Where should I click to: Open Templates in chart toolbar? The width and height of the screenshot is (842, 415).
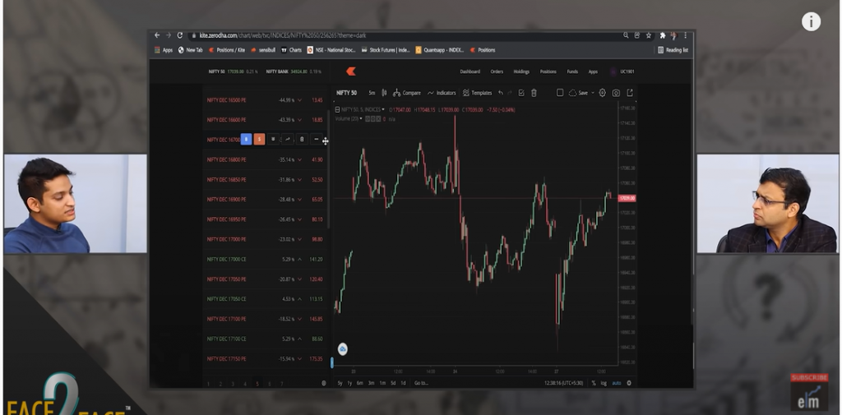[x=477, y=93]
